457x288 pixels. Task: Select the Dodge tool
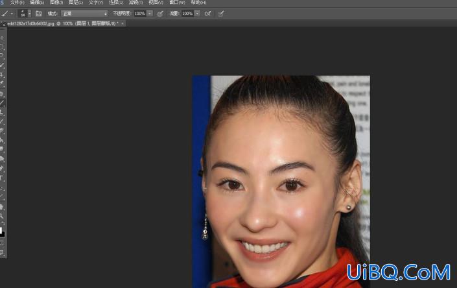click(2, 158)
